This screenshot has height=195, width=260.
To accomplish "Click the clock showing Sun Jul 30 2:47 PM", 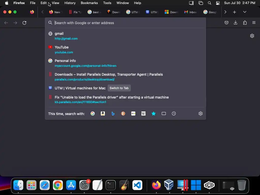I will (240, 3).
